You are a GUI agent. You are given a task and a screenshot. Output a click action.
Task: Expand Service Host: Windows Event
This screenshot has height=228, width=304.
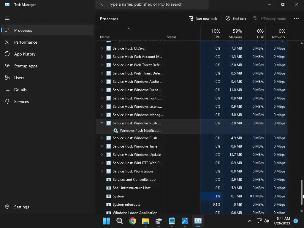click(x=102, y=90)
